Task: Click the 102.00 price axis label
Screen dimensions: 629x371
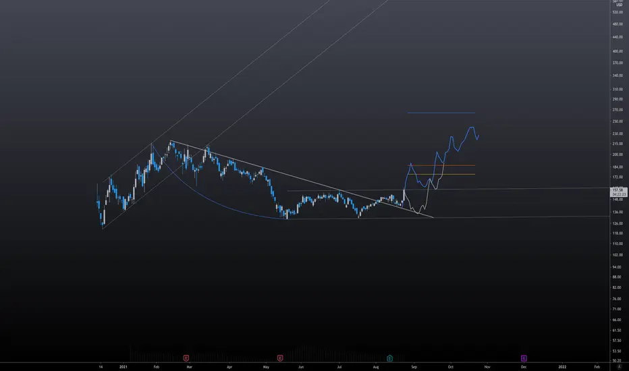Action: pos(618,255)
